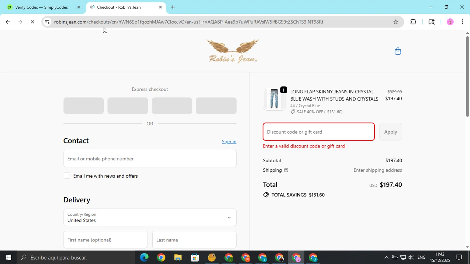
Task: Open notifications action center
Action: [x=459, y=257]
